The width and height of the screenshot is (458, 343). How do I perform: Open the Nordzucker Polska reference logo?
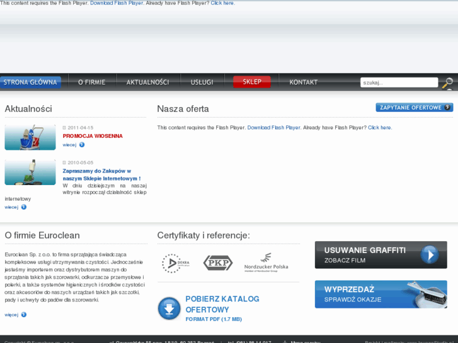click(x=266, y=262)
